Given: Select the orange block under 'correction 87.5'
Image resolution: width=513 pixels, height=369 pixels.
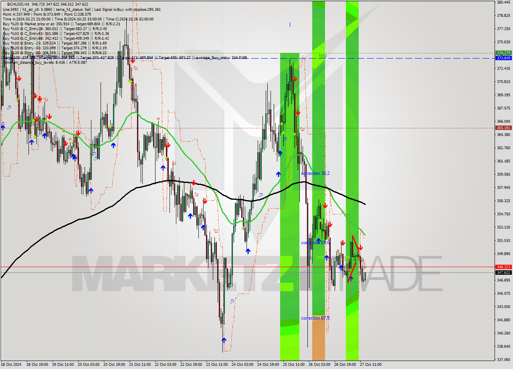Looking at the screenshot, I should [319, 337].
